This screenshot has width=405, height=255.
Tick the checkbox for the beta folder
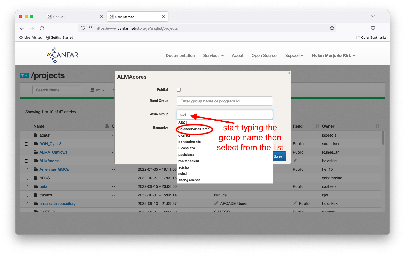click(26, 187)
